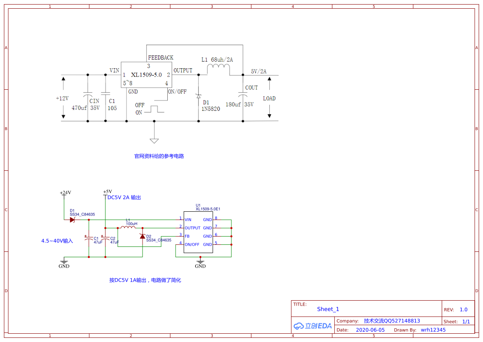Click the 1N5820 part name
This screenshot has width=483, height=342.
[x=211, y=109]
